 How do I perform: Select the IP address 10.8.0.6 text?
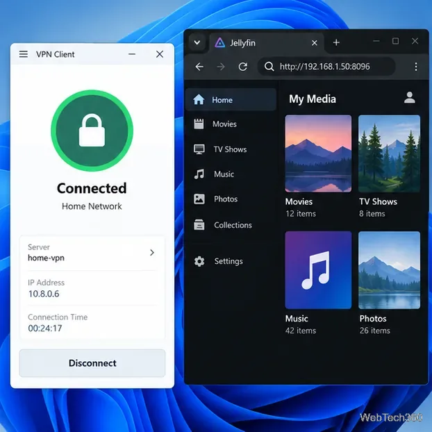(x=44, y=294)
